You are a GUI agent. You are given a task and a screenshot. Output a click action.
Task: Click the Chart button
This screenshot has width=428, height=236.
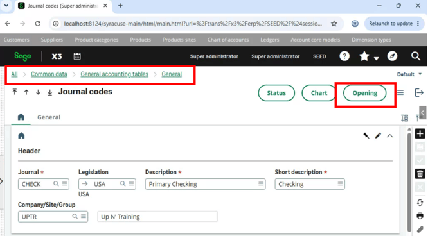click(x=319, y=93)
